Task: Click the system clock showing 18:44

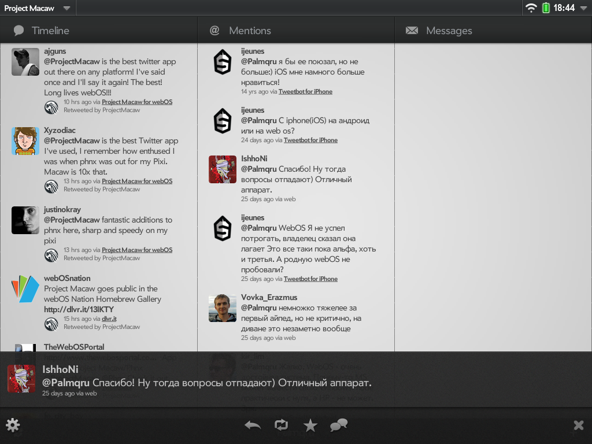Action: tap(564, 8)
